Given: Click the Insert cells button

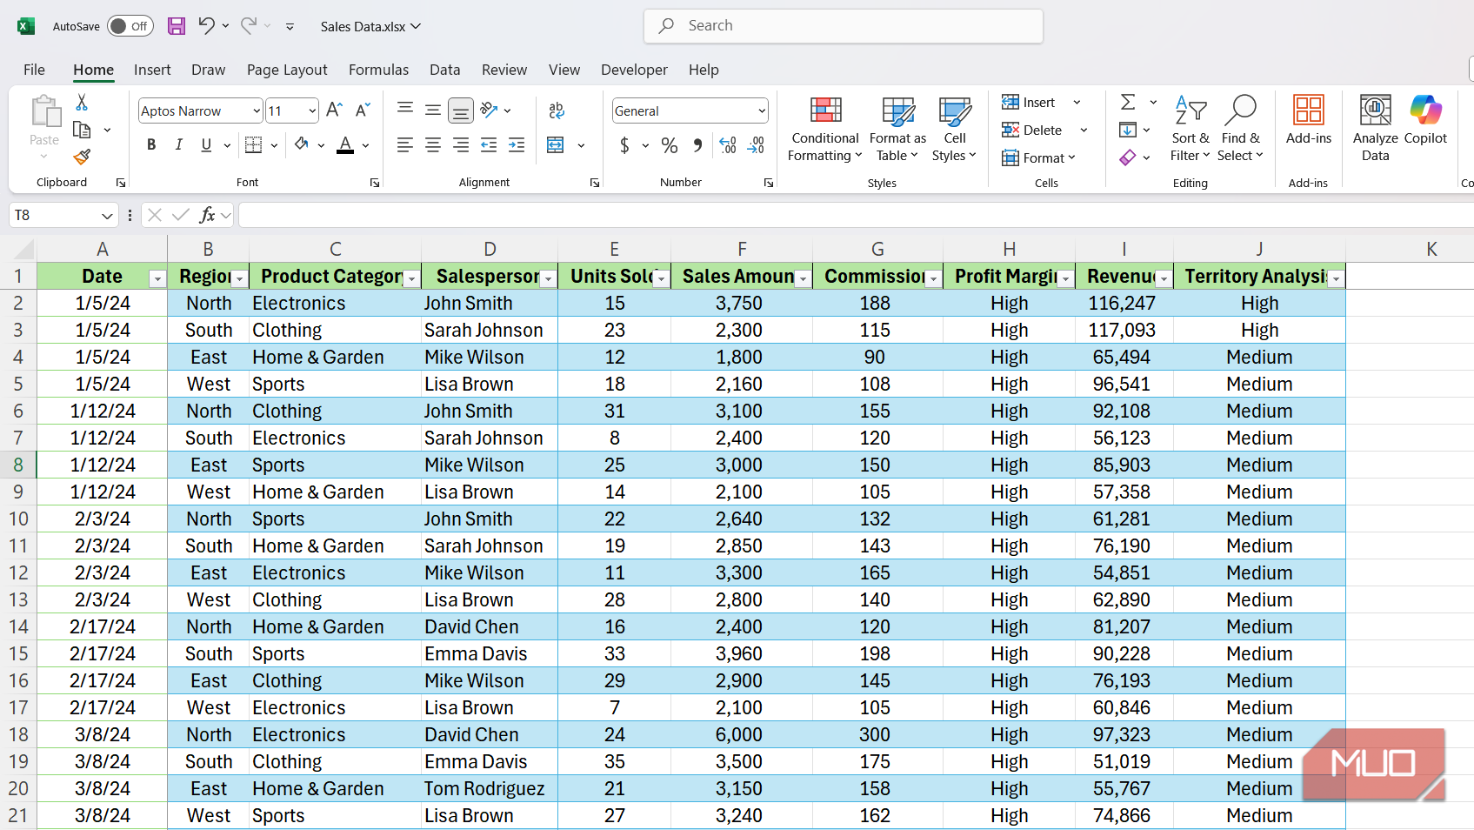Looking at the screenshot, I should [x=1029, y=103].
